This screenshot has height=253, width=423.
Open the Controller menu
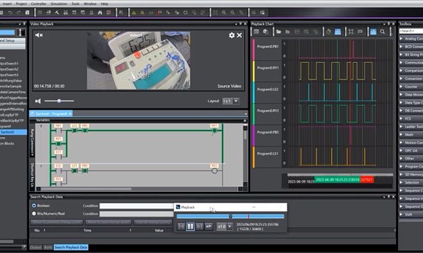pyautogui.click(x=38, y=4)
